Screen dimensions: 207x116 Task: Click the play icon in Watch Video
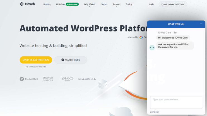coord(63,60)
